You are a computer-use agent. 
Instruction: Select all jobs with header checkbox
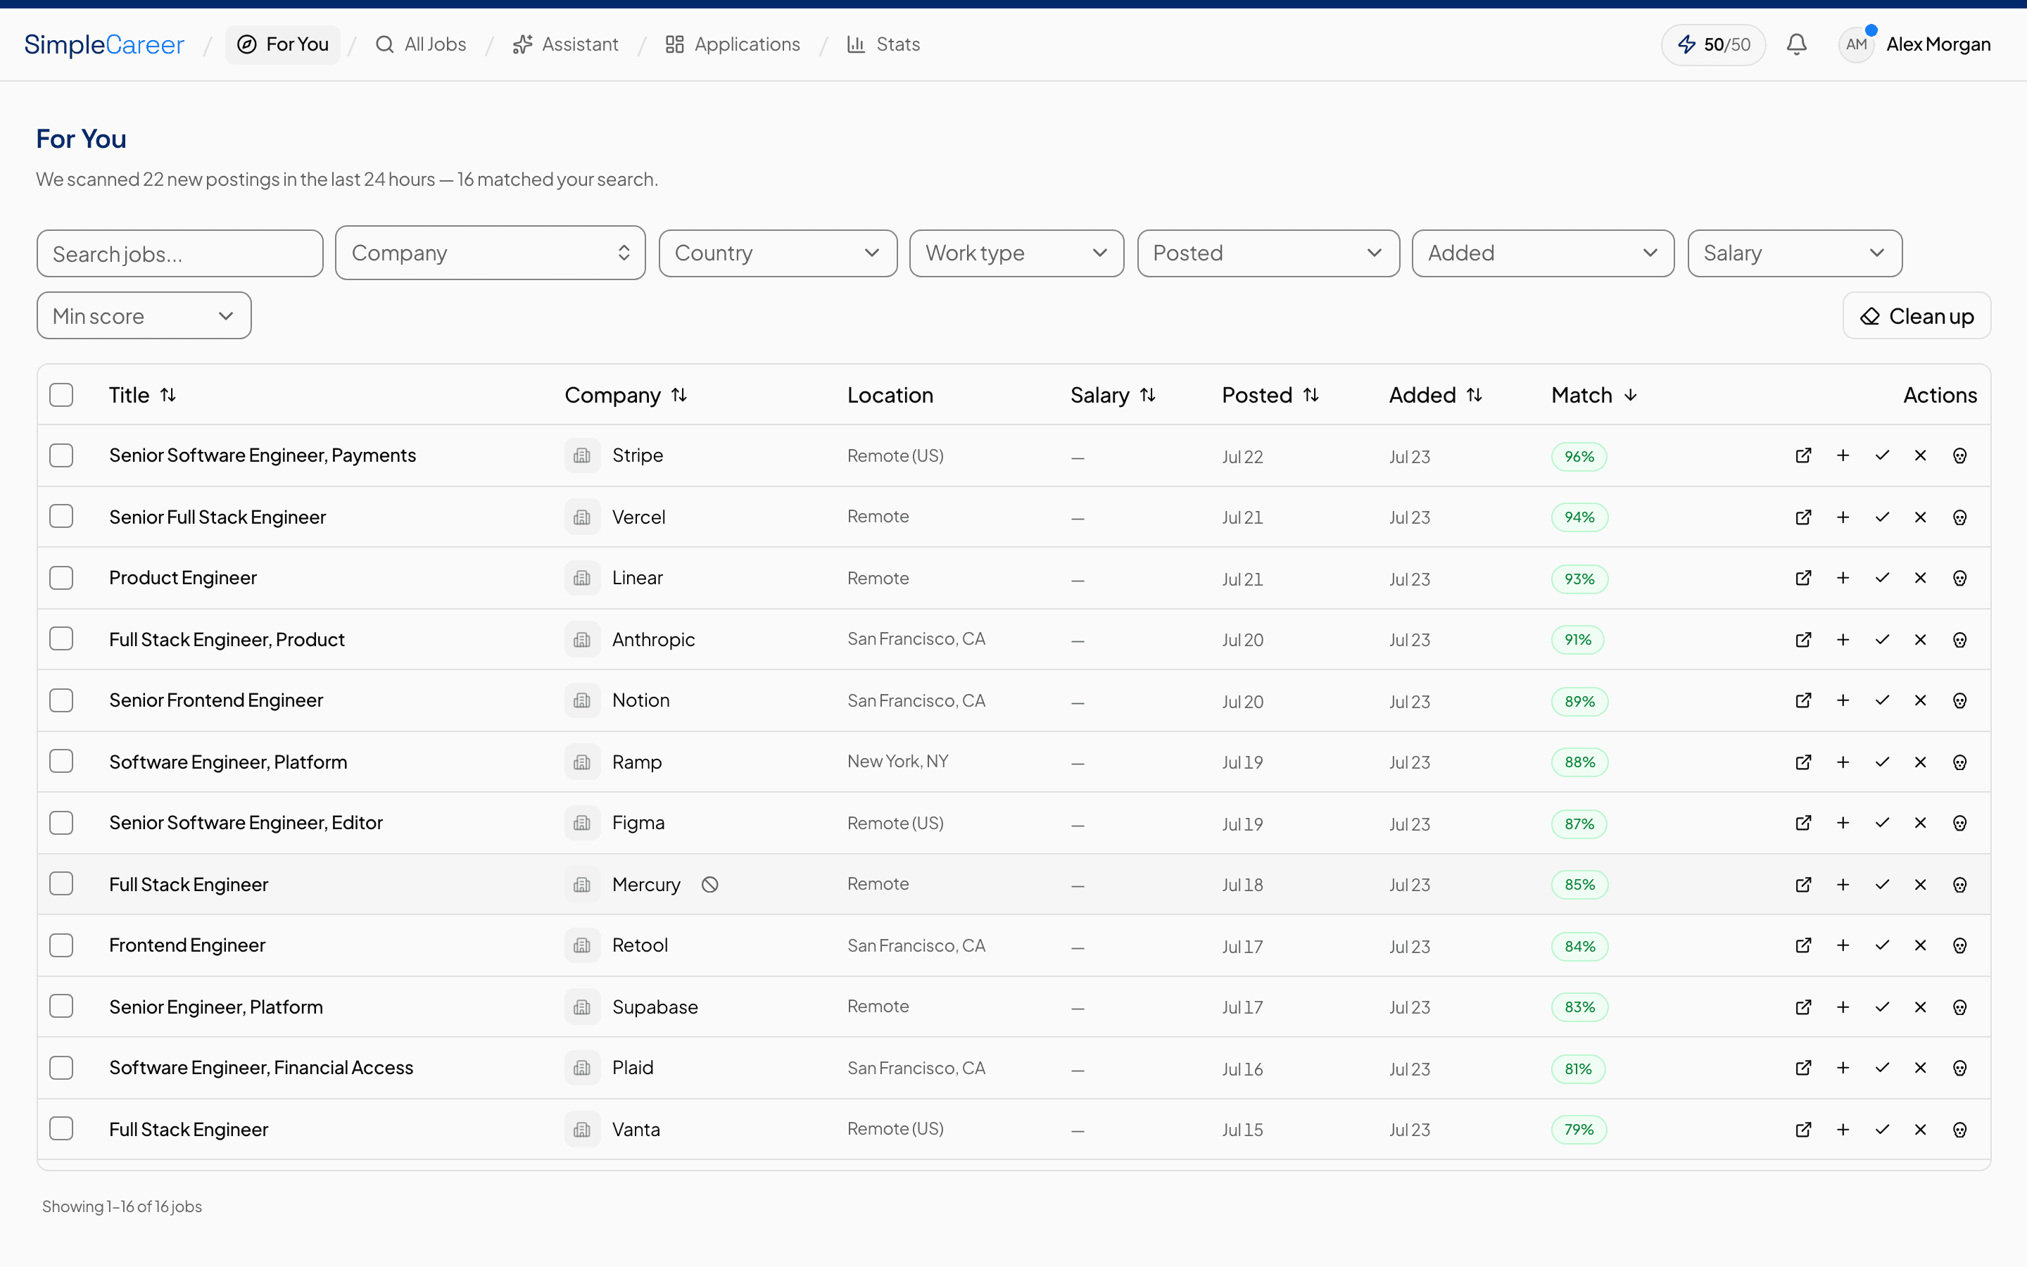[x=61, y=395]
